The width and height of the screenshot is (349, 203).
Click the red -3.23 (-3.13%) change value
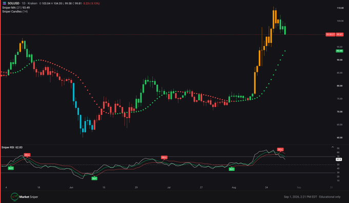pos(91,4)
